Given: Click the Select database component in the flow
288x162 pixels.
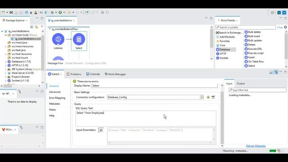Looking at the screenshot, I should tap(79, 41).
